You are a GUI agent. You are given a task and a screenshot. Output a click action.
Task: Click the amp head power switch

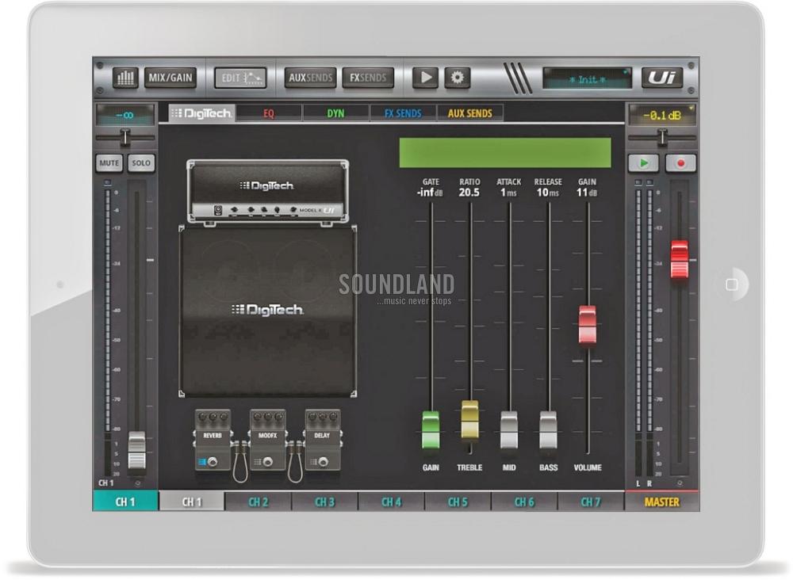tap(218, 210)
